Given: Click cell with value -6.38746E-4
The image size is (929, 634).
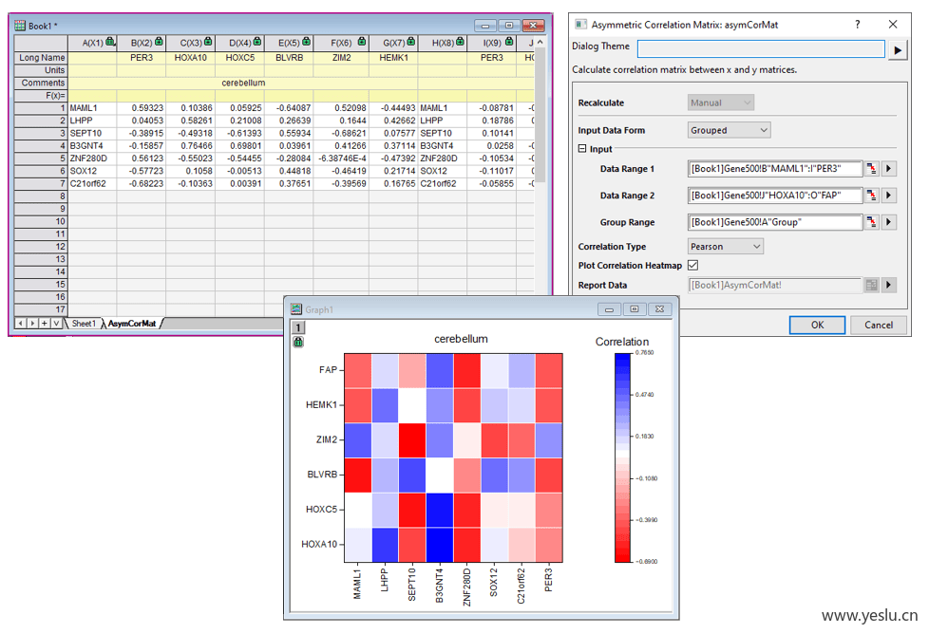Looking at the screenshot, I should [x=341, y=158].
